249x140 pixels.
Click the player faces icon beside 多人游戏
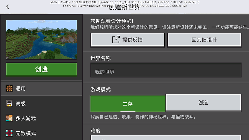click(x=9, y=118)
